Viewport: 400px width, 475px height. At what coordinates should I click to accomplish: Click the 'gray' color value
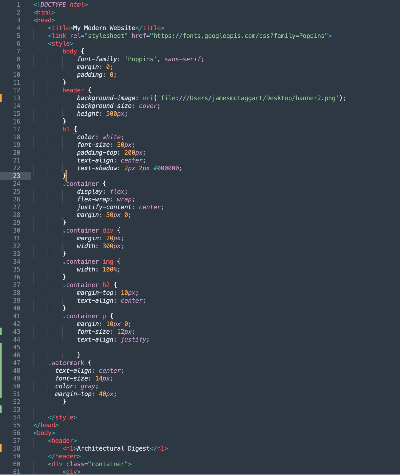(x=88, y=386)
